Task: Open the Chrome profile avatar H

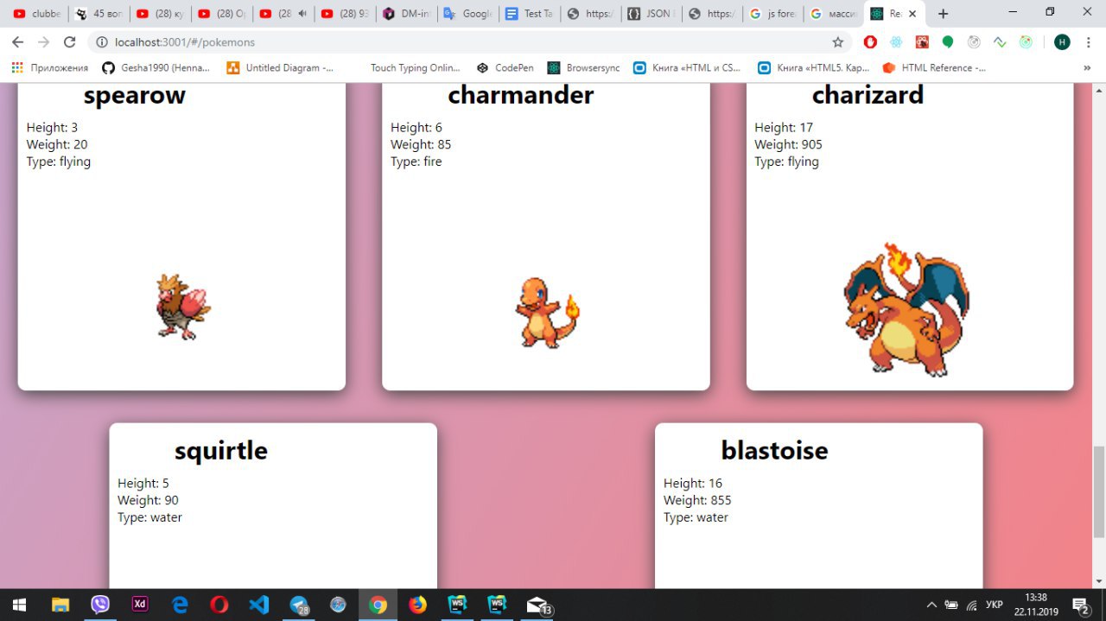Action: (x=1062, y=41)
